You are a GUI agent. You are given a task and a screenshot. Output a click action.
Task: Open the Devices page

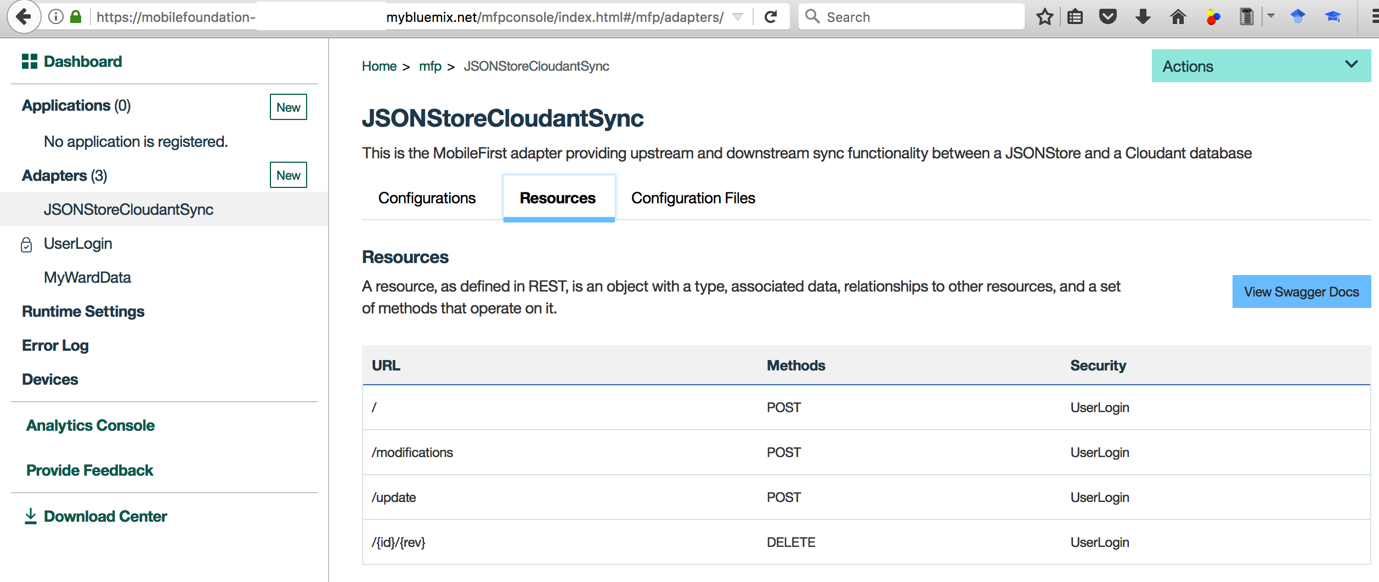[x=50, y=379]
